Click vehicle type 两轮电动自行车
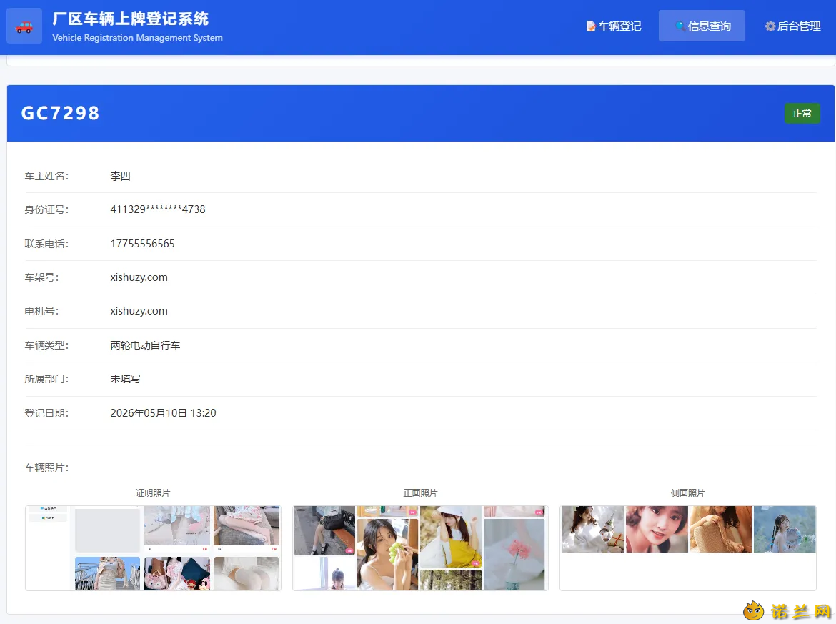The image size is (836, 624). click(145, 345)
